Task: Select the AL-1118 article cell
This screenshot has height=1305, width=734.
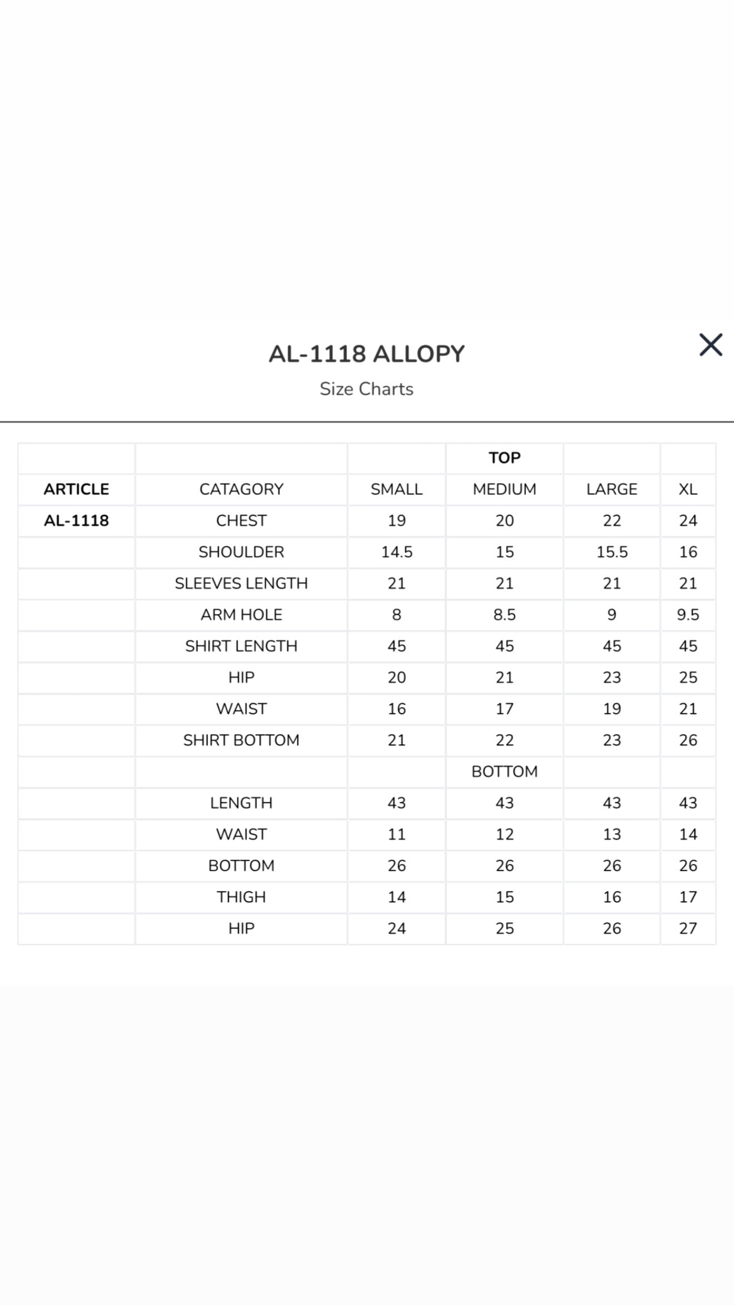Action: click(x=77, y=520)
